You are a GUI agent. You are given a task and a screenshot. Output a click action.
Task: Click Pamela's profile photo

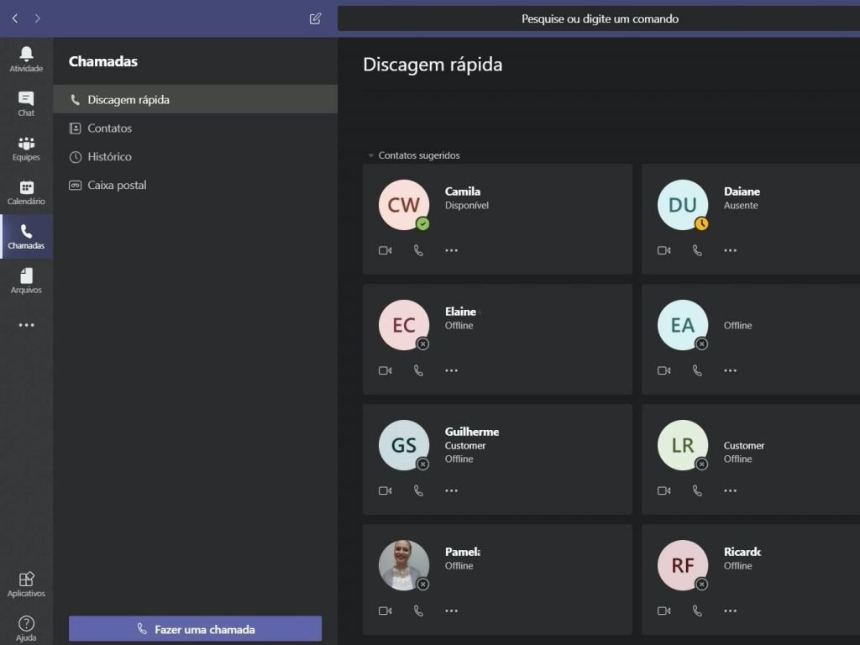pos(404,565)
